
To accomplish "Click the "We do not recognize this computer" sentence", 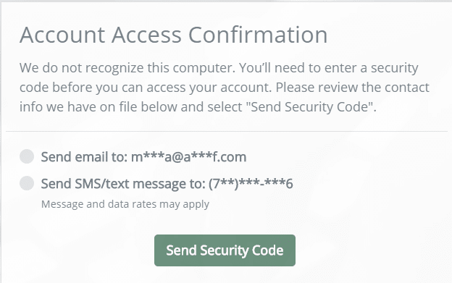I will (127, 68).
